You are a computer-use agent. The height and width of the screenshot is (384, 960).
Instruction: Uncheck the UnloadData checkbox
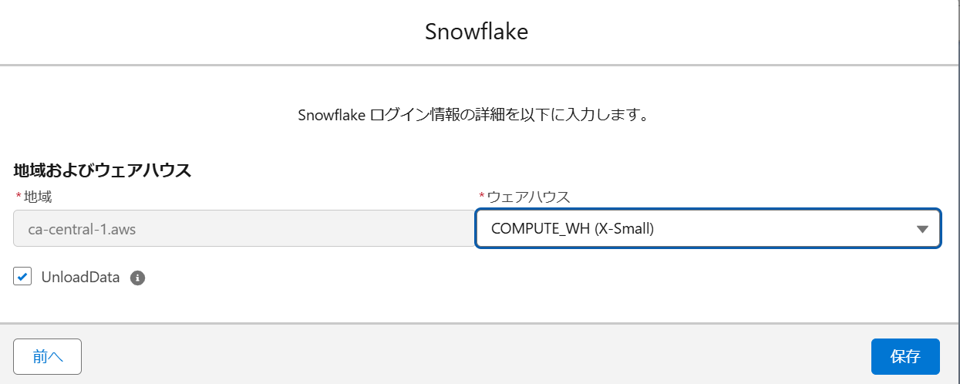pos(22,277)
